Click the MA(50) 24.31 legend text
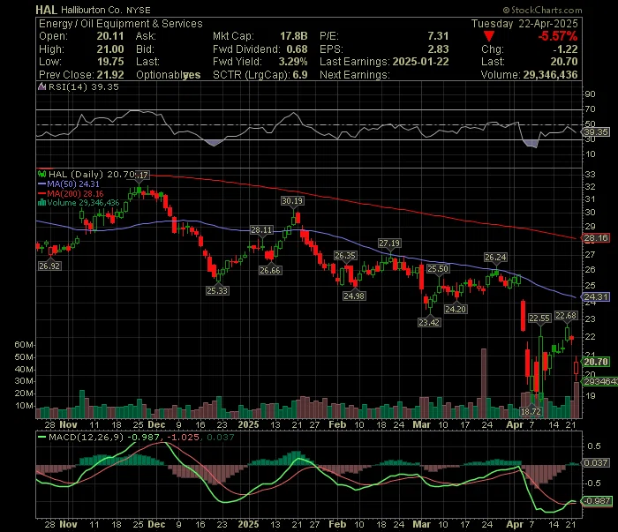This screenshot has height=532, width=618. [73, 184]
